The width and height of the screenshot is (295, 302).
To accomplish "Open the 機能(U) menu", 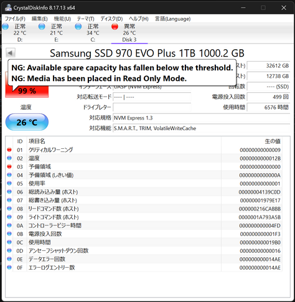I will coord(62,19).
